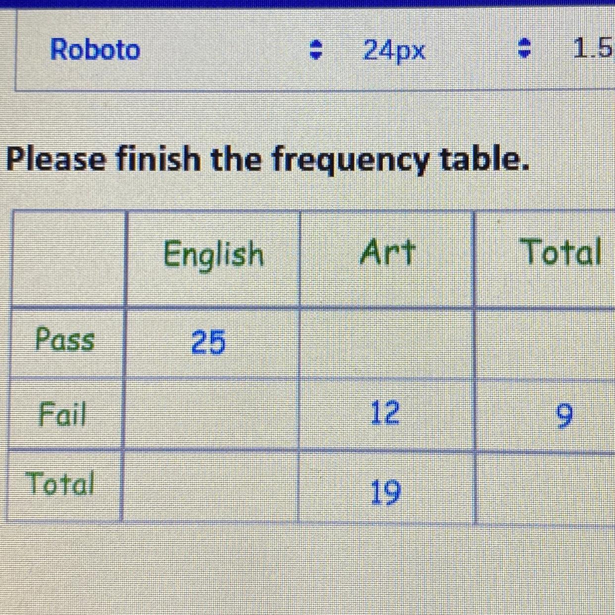Click the stepper arrows beside Roboto
This screenshot has width=615, height=615.
coord(317,48)
